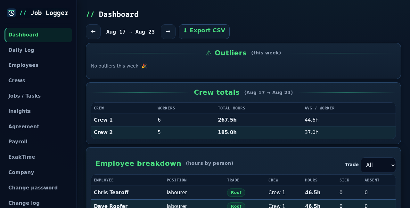The width and height of the screenshot is (410, 208).
Task: Click Crew 2 total hours 185.0h
Action: (227, 132)
